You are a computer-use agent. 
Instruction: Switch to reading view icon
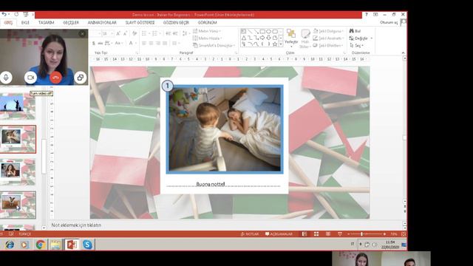pyautogui.click(x=328, y=234)
